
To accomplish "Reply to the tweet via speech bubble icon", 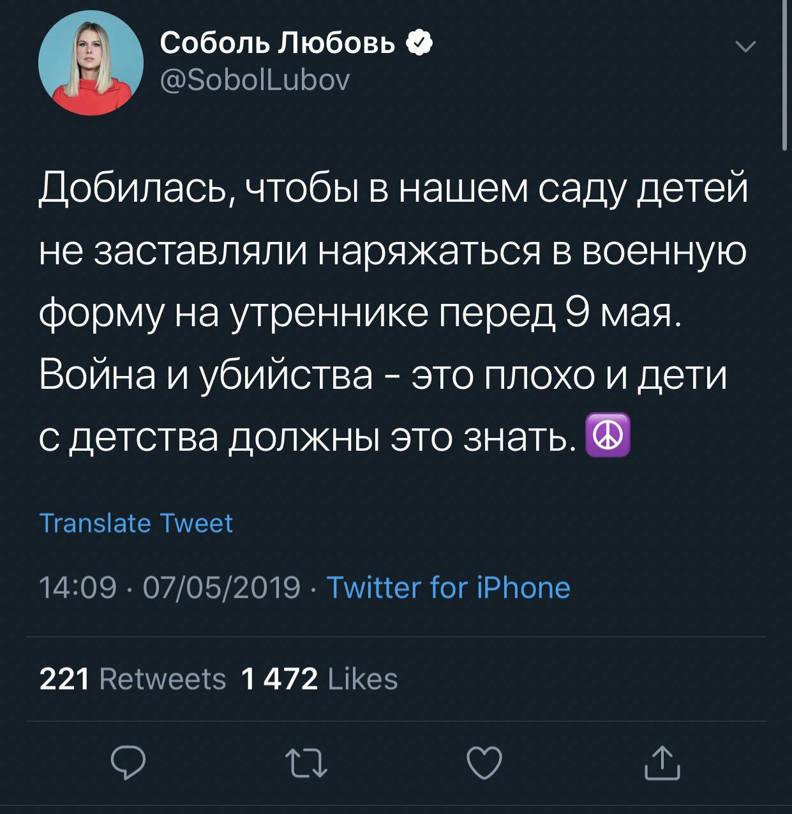I will pos(128,762).
